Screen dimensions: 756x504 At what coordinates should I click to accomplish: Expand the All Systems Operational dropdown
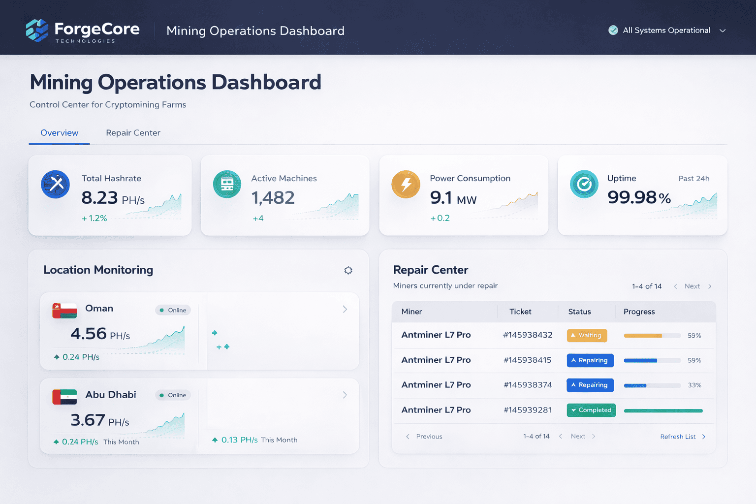tap(723, 31)
